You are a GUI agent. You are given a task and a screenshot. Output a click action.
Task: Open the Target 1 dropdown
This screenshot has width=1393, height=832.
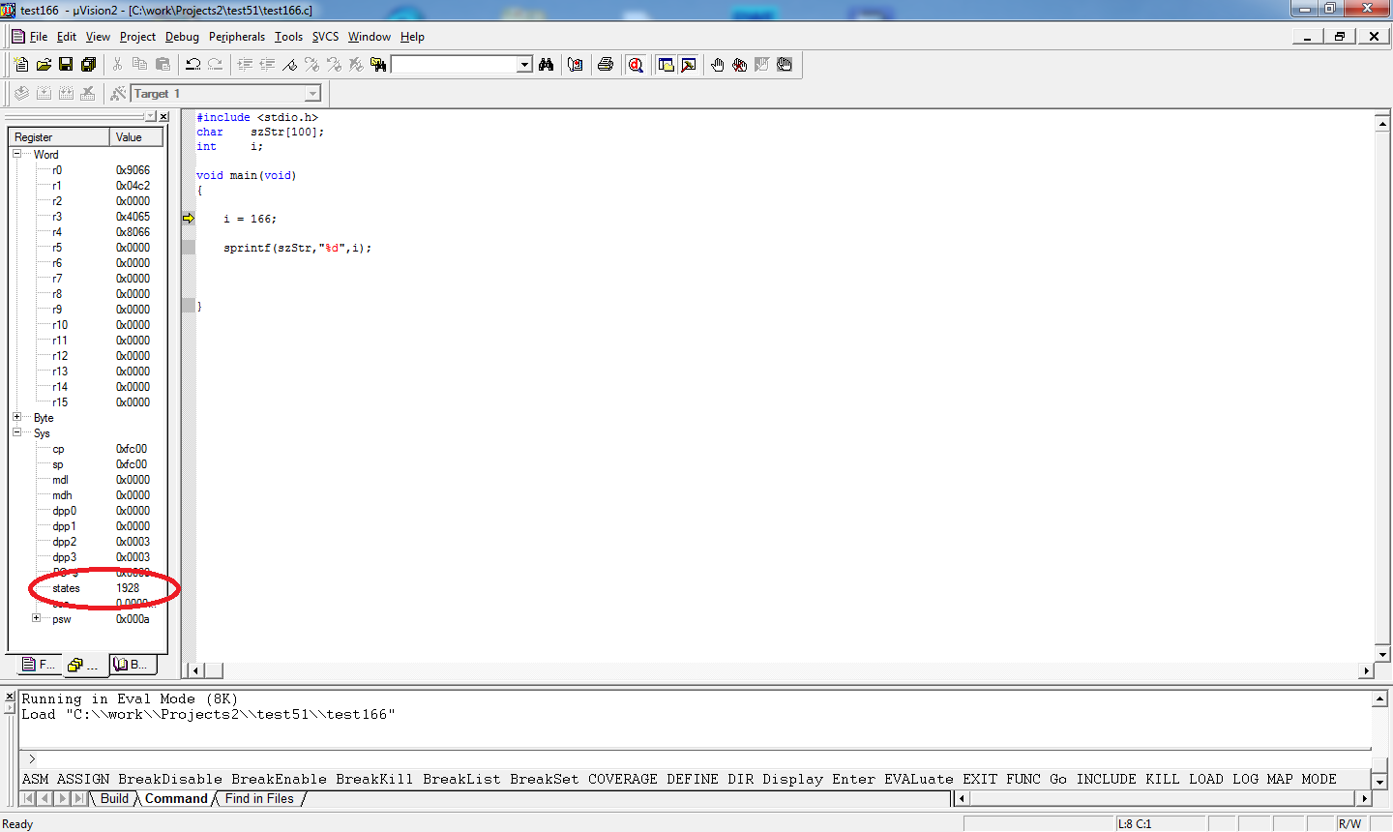312,94
